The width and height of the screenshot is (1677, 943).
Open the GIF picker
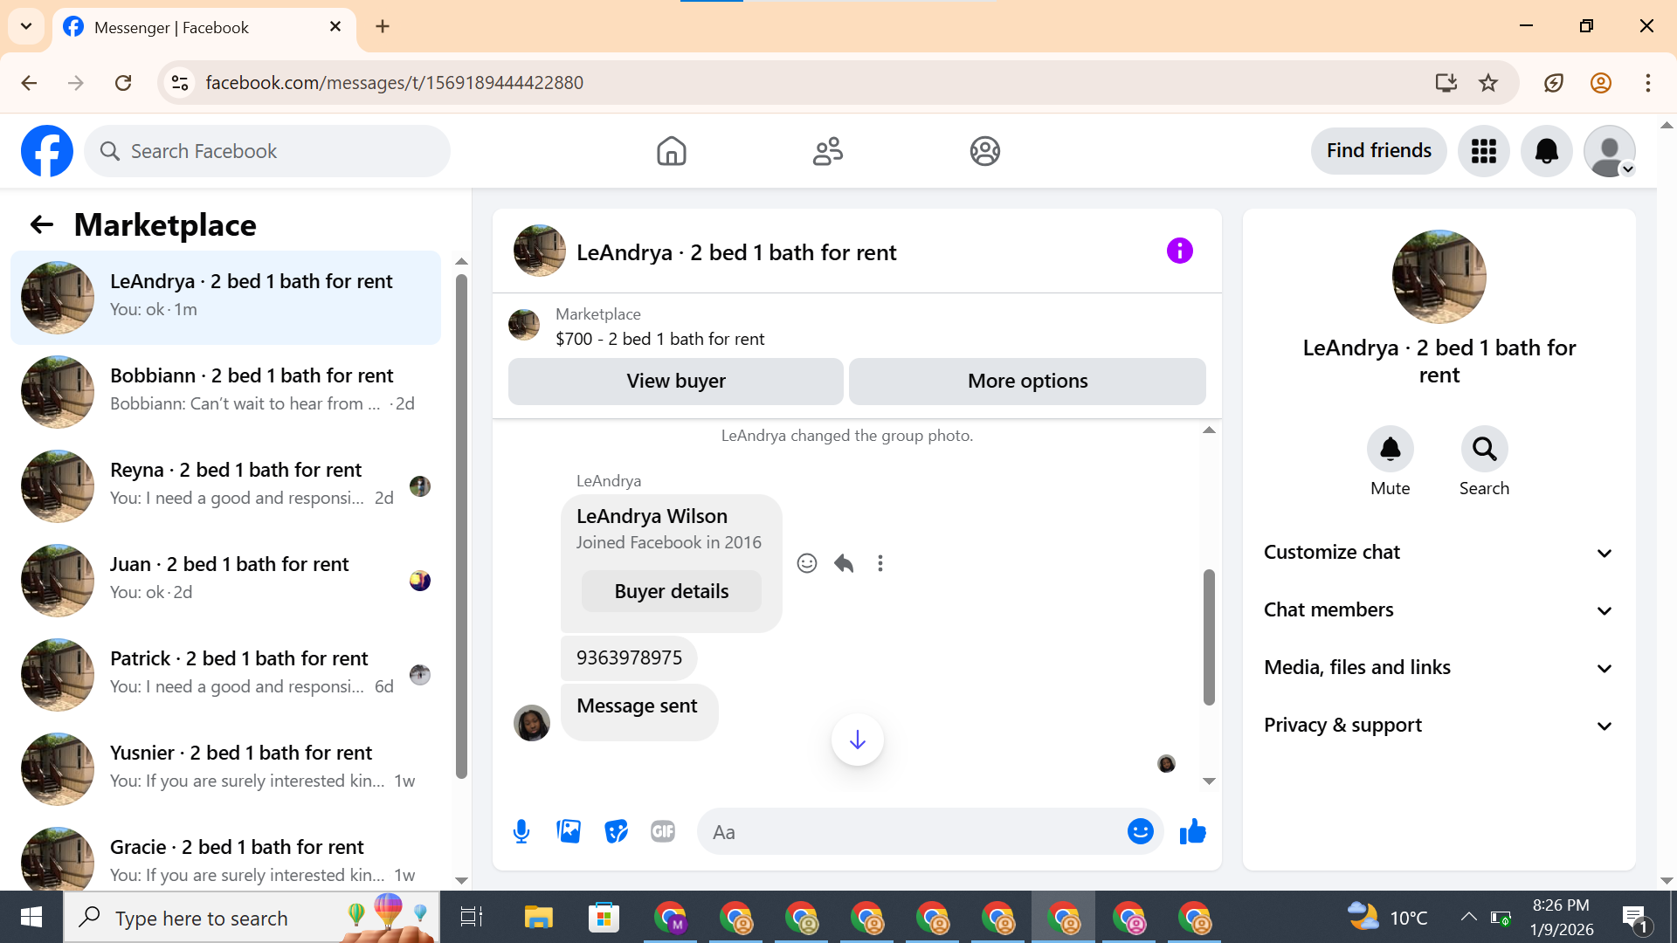(663, 831)
